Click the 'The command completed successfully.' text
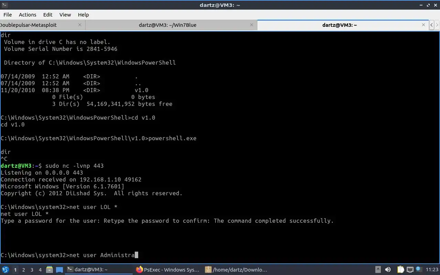440x275 pixels. click(x=274, y=221)
